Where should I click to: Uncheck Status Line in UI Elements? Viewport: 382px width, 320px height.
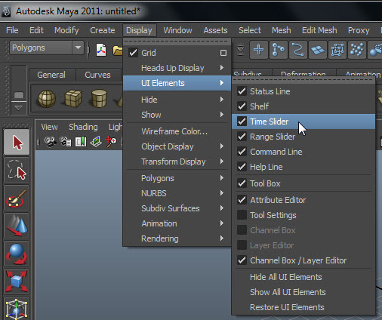242,91
